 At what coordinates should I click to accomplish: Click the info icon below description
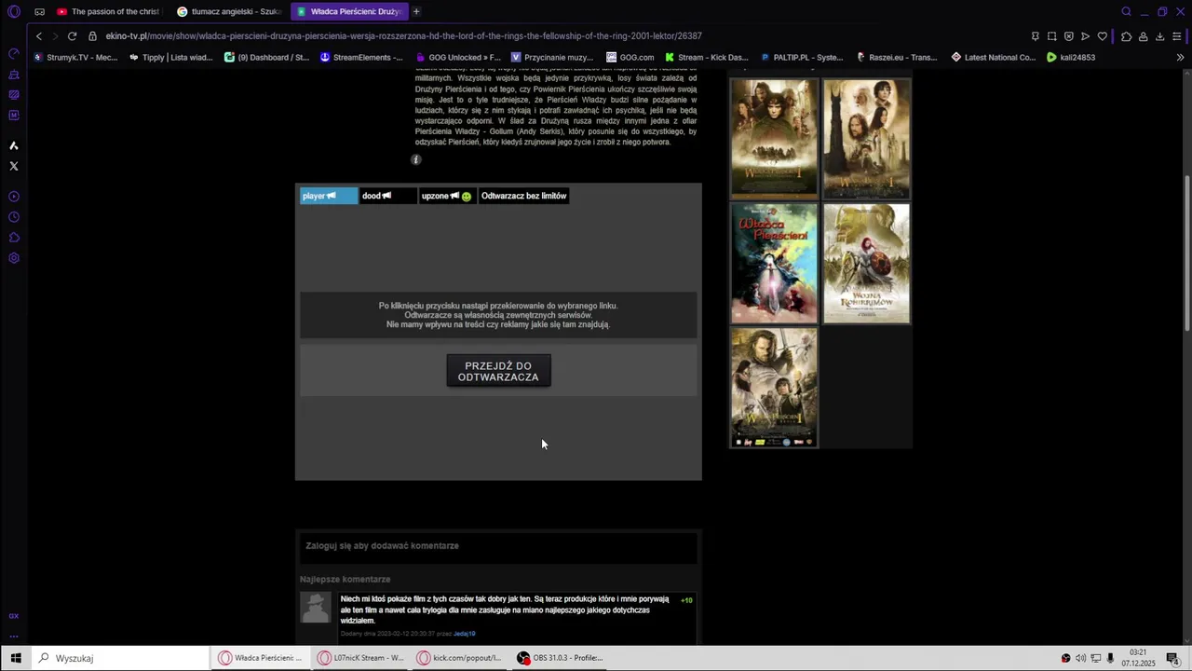point(416,159)
